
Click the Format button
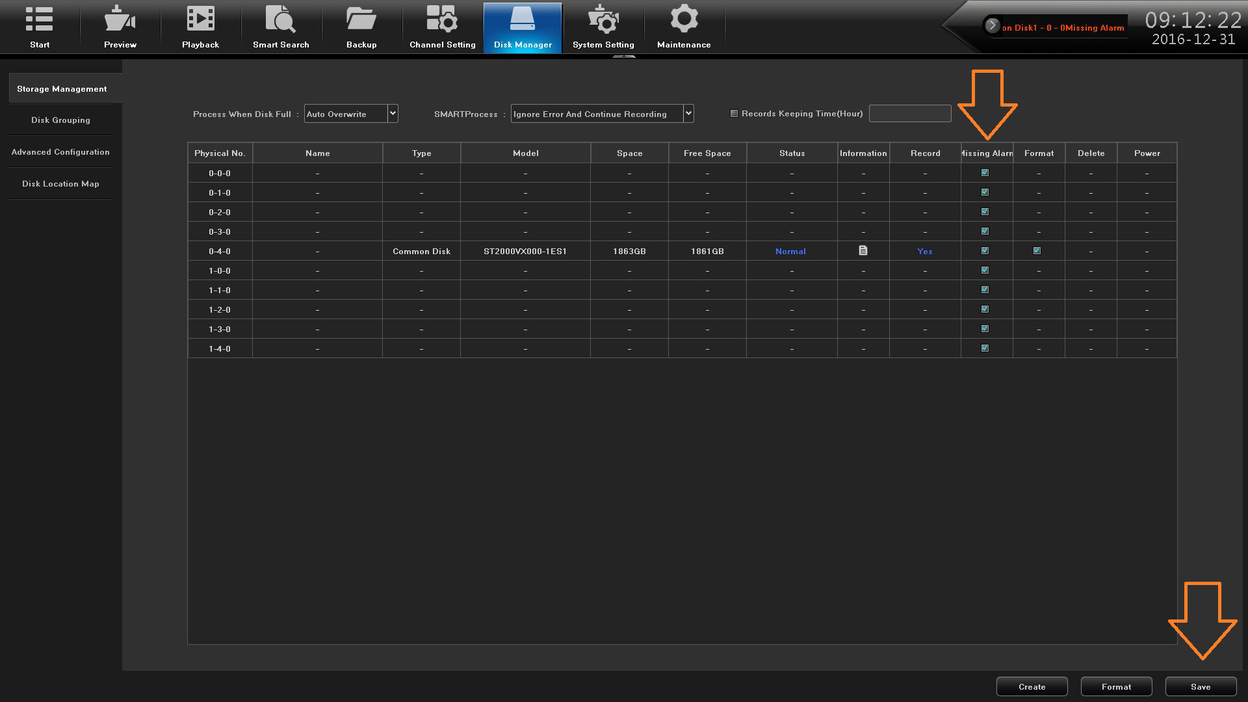[1116, 686]
